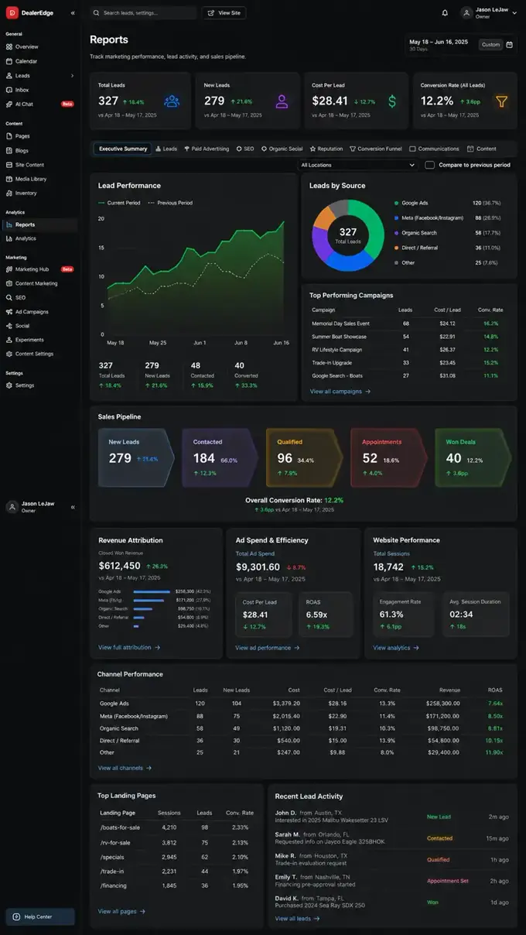Collapse the sidebar with the top double-chevron
This screenshot has height=935, width=526.
point(73,13)
